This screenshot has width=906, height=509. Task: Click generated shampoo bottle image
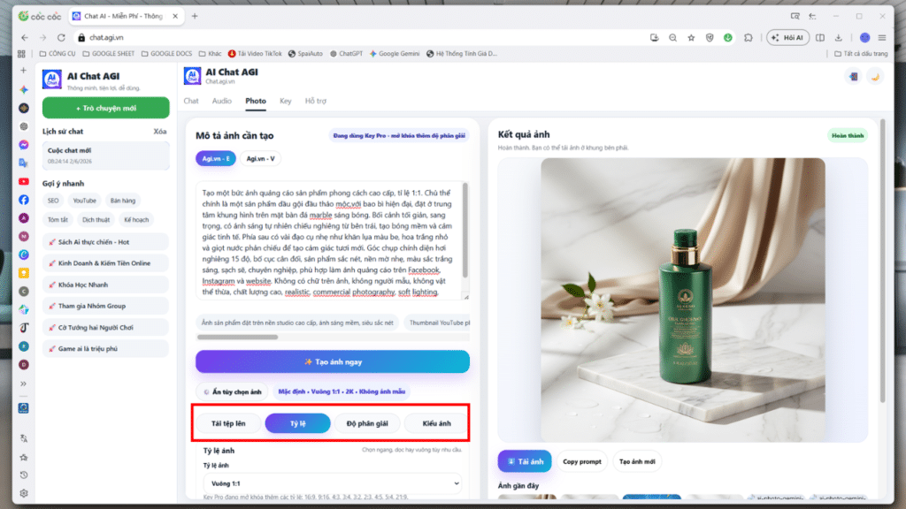(x=683, y=300)
